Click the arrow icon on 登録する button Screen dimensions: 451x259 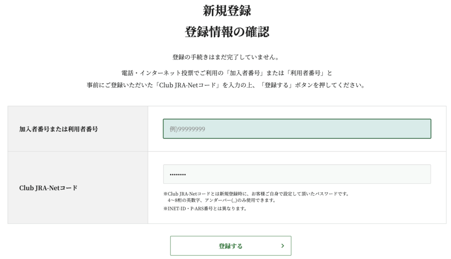(x=282, y=246)
